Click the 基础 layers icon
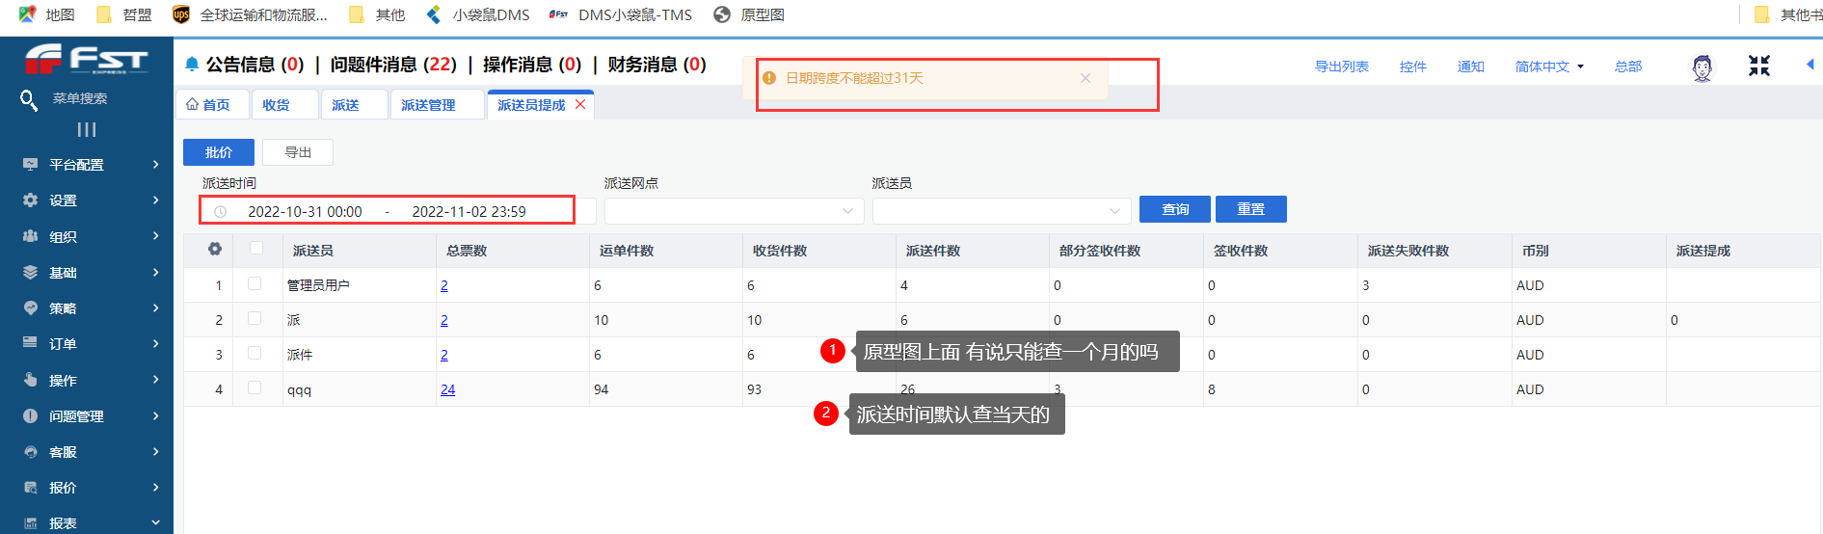Image resolution: width=1823 pixels, height=534 pixels. [x=30, y=273]
